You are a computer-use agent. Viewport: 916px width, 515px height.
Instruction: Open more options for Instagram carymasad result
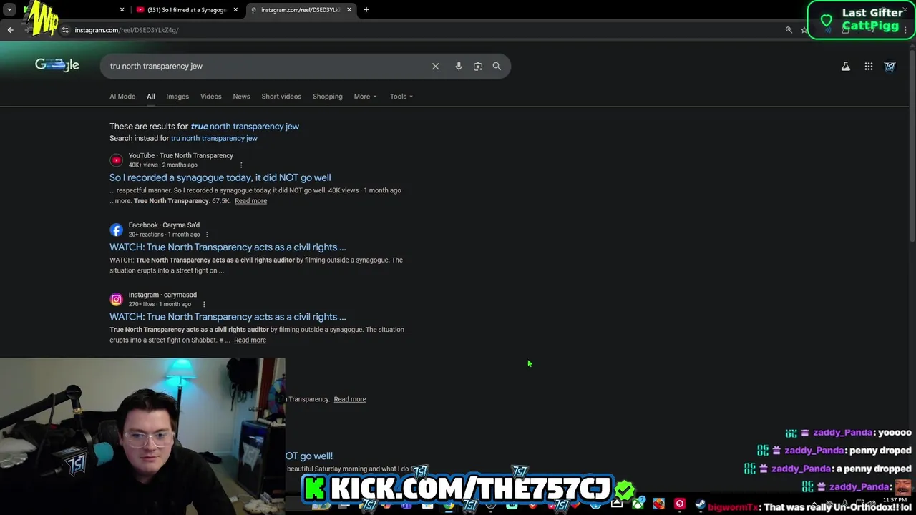204,304
